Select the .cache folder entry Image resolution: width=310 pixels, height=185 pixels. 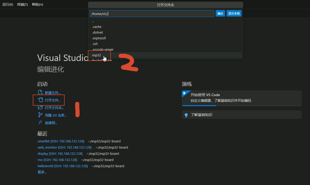(x=165, y=27)
